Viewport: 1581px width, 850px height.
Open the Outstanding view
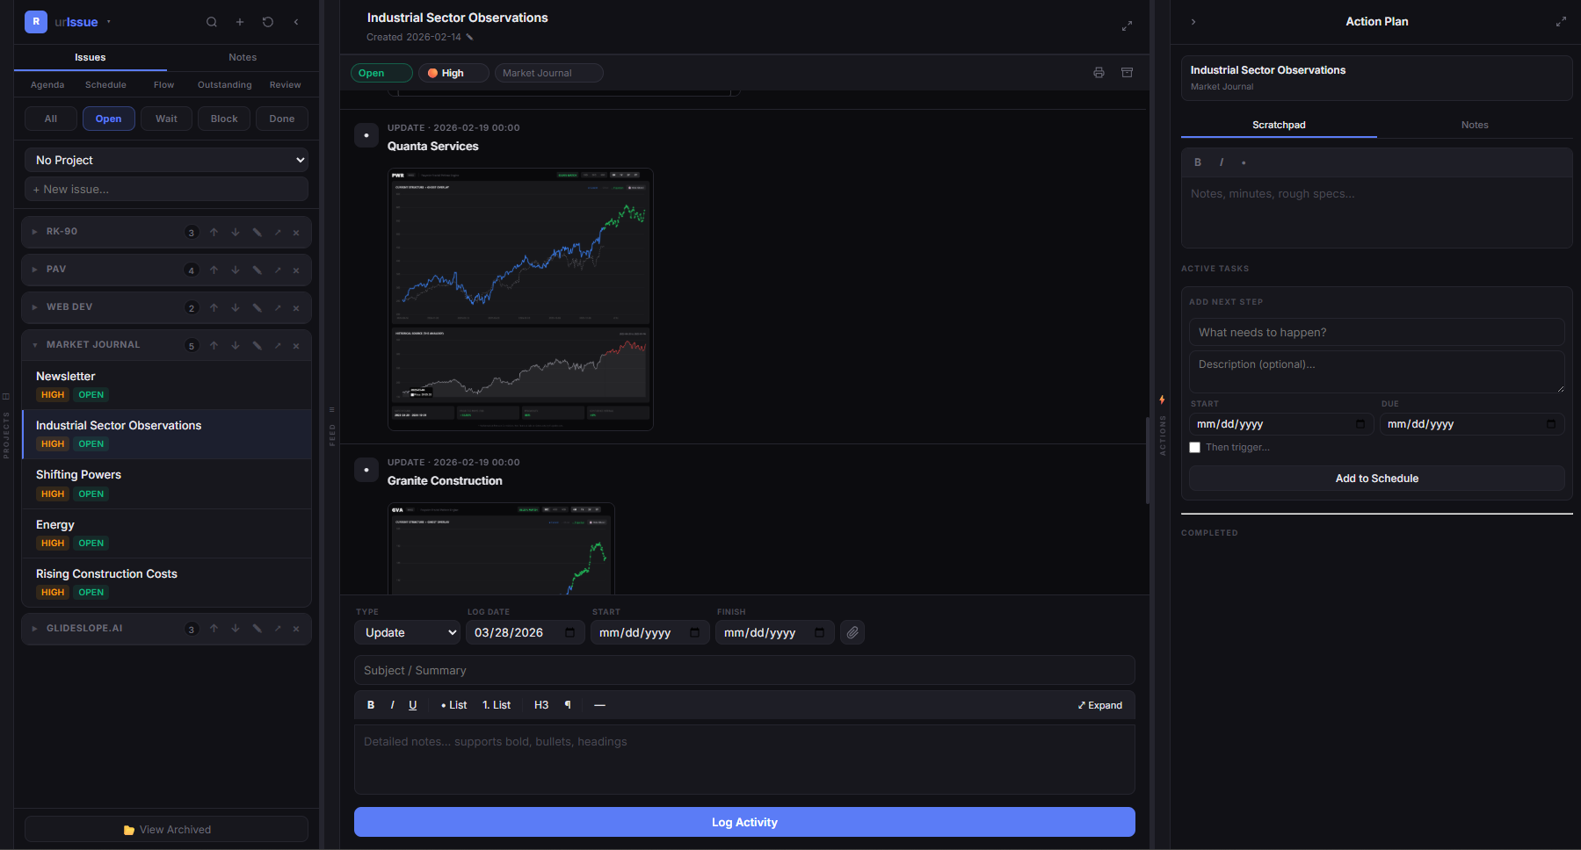click(224, 85)
